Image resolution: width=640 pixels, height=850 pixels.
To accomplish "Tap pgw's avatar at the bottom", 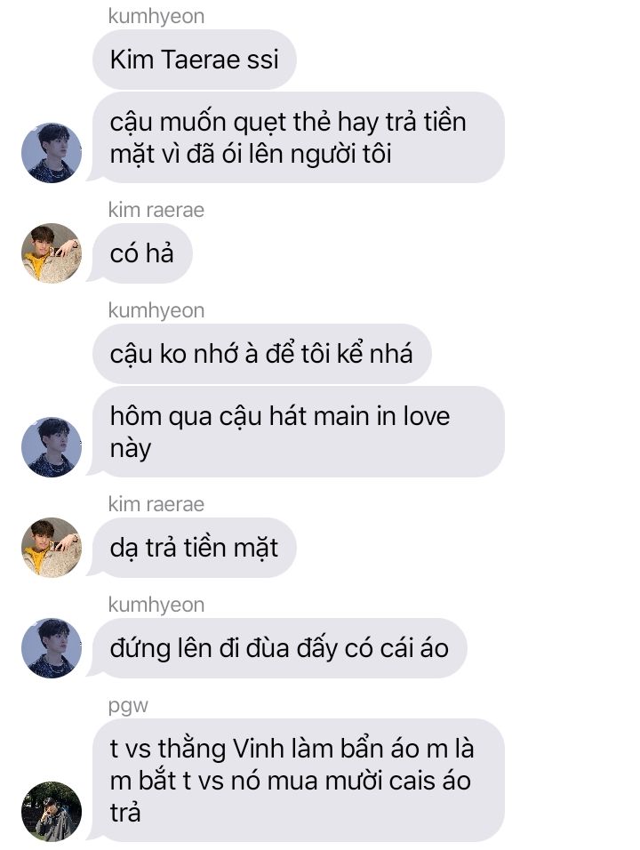I will pos(52,812).
